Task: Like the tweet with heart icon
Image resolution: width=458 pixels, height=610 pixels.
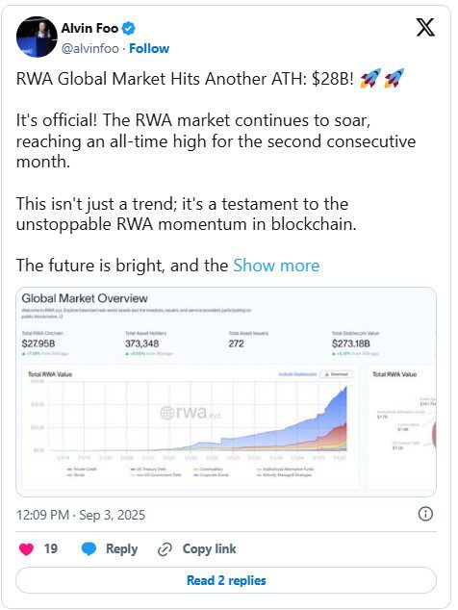Action: point(27,549)
